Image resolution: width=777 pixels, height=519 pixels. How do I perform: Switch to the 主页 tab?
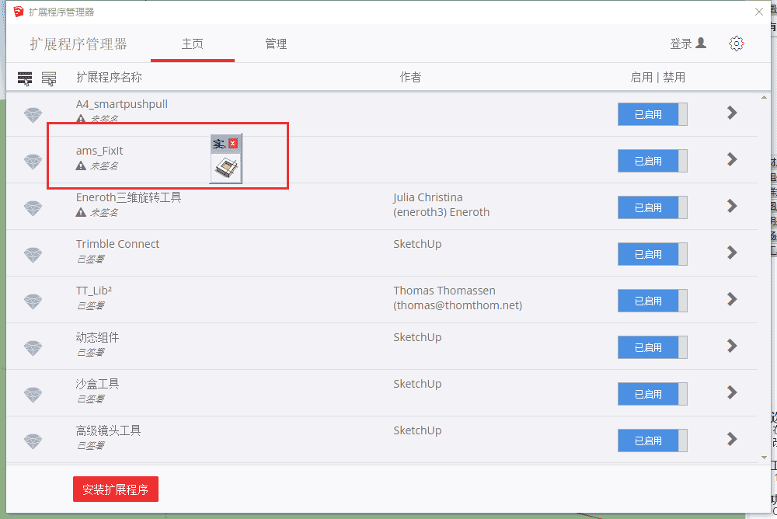[192, 44]
